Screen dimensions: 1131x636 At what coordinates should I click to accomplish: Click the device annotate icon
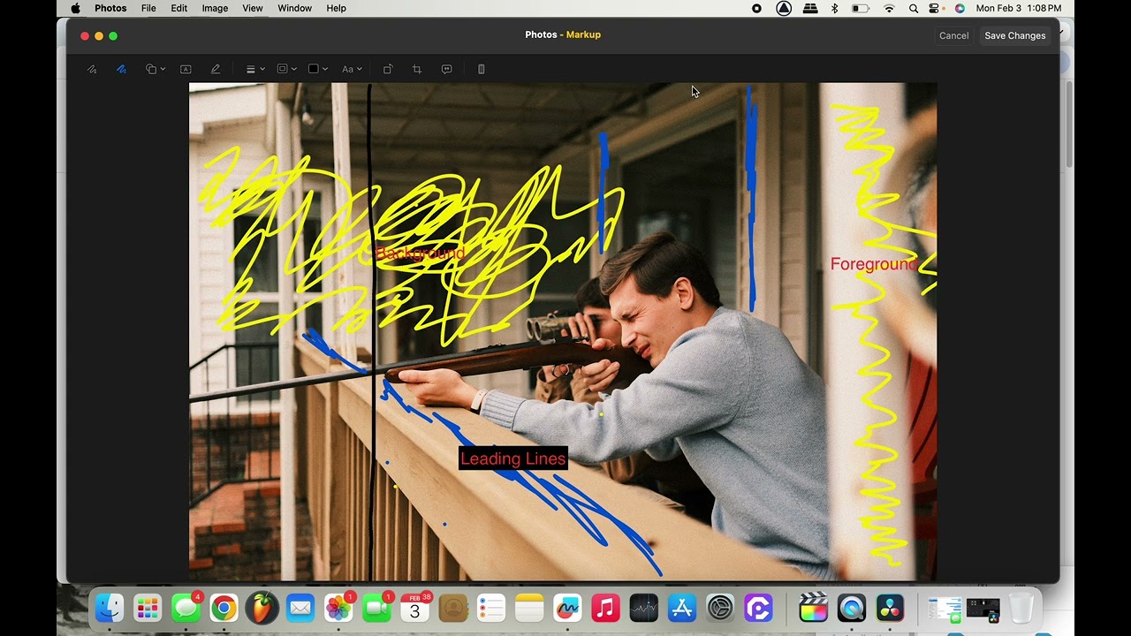[x=482, y=69]
